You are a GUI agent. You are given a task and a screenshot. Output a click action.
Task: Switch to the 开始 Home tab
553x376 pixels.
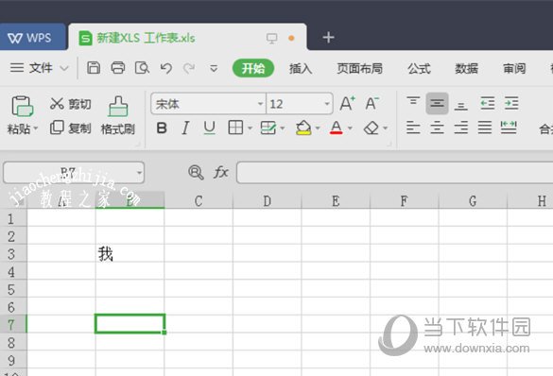[253, 68]
